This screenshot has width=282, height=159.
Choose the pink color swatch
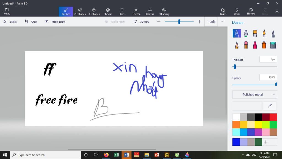click(x=266, y=132)
